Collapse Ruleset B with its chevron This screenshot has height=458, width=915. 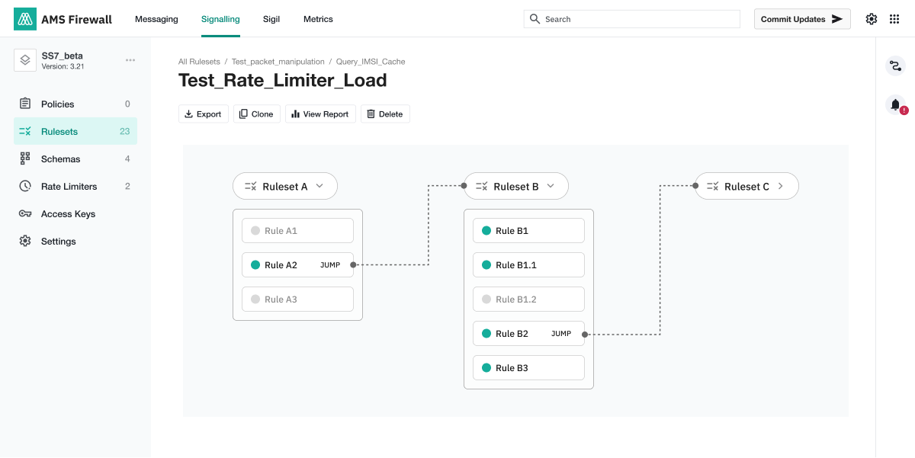click(x=551, y=186)
